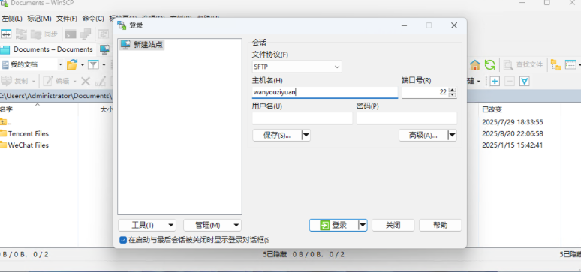Click the new session monitor icon beside Documents tab
The image size is (581, 272).
point(105,49)
